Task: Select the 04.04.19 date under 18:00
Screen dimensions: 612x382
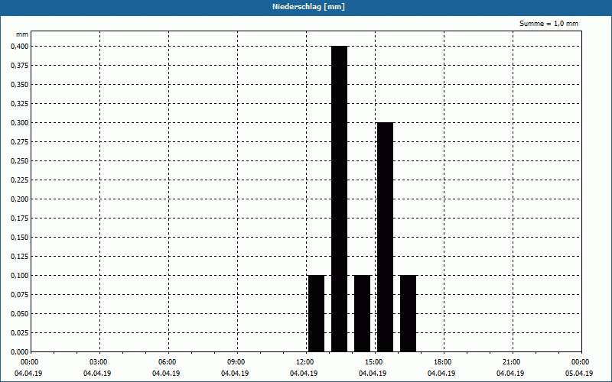Action: [441, 374]
